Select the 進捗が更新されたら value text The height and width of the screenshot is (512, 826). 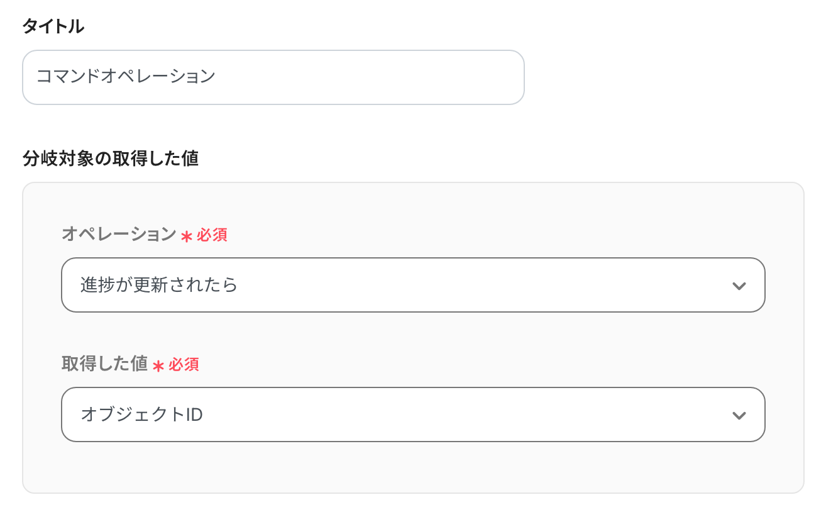pos(159,285)
